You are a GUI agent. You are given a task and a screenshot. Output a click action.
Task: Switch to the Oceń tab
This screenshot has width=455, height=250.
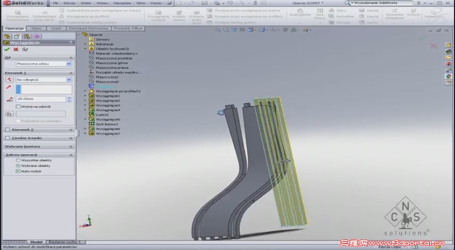[56, 28]
